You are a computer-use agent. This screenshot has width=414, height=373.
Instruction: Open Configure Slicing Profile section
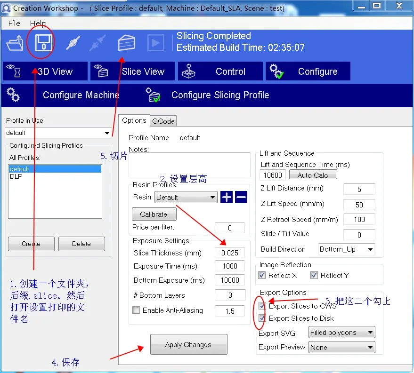point(208,95)
